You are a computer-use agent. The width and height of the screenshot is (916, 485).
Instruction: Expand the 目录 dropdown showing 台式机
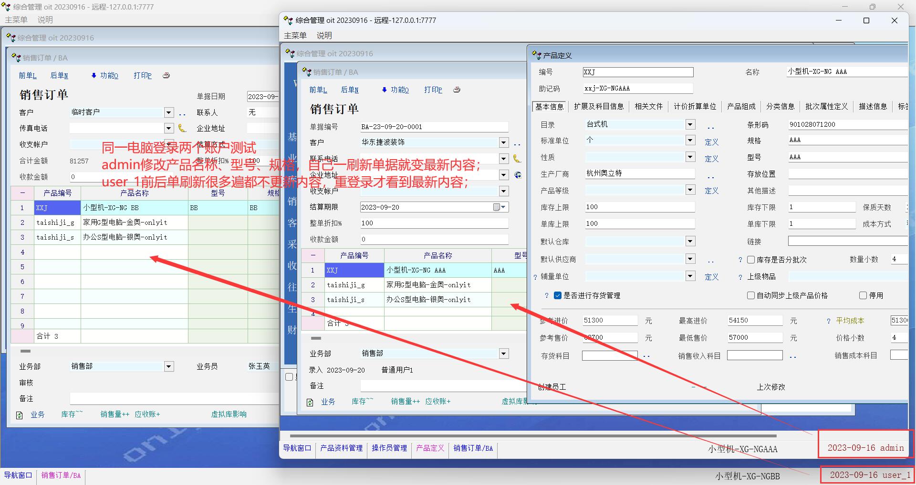[690, 124]
